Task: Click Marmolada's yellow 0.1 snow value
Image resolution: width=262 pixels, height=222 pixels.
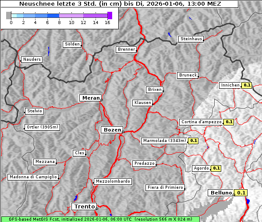Action: (193, 141)
